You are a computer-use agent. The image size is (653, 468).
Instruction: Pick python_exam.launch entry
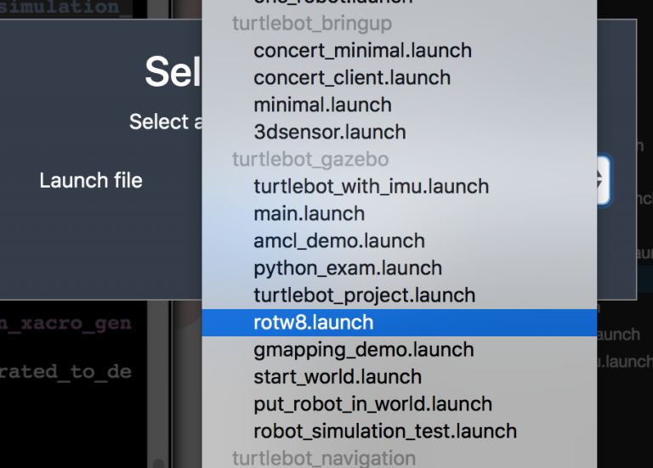coord(399,268)
